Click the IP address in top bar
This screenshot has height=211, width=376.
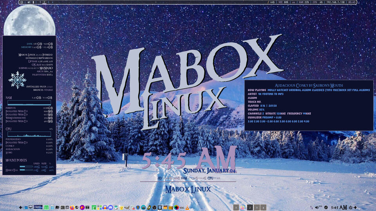click(335, 2)
